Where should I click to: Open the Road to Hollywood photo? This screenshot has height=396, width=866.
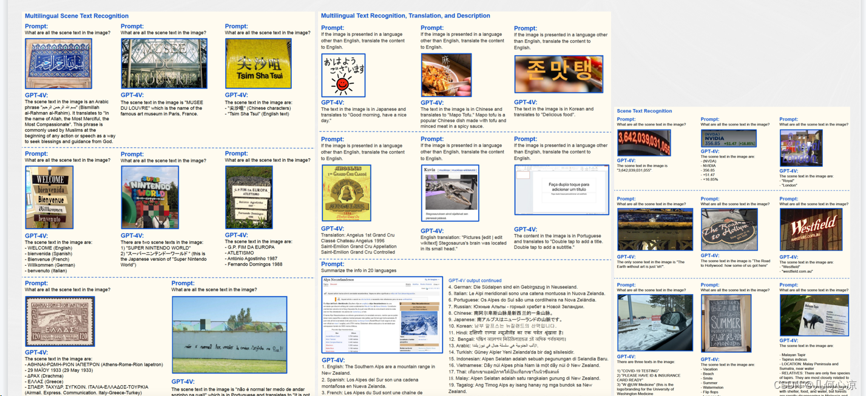coord(729,230)
